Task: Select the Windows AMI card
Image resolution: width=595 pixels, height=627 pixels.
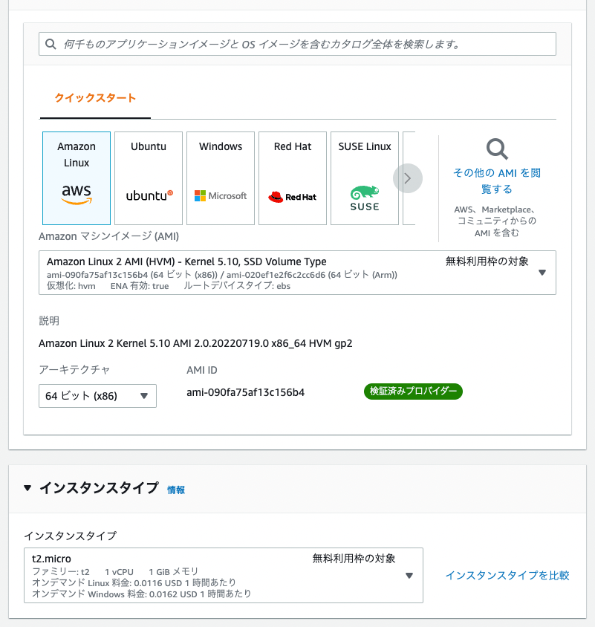Action: click(x=221, y=178)
